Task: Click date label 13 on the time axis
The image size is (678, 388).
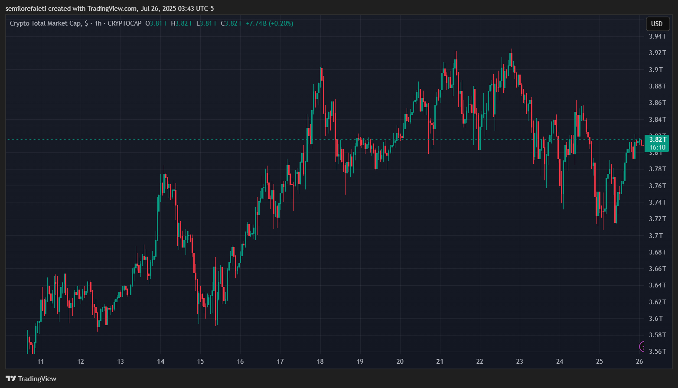Action: [x=121, y=362]
